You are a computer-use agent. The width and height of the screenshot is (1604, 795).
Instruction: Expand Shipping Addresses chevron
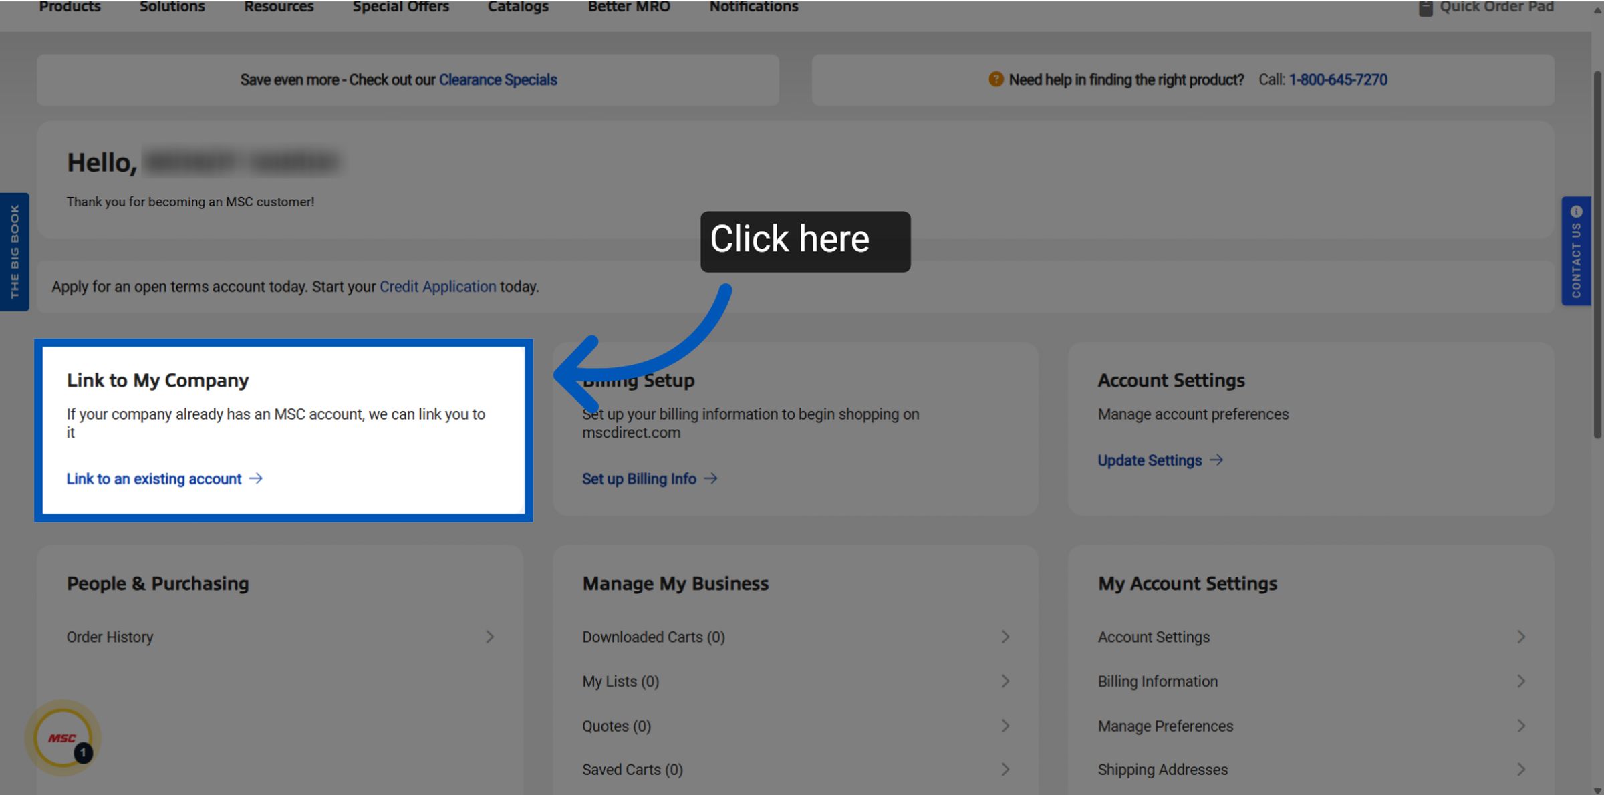pyautogui.click(x=1521, y=770)
